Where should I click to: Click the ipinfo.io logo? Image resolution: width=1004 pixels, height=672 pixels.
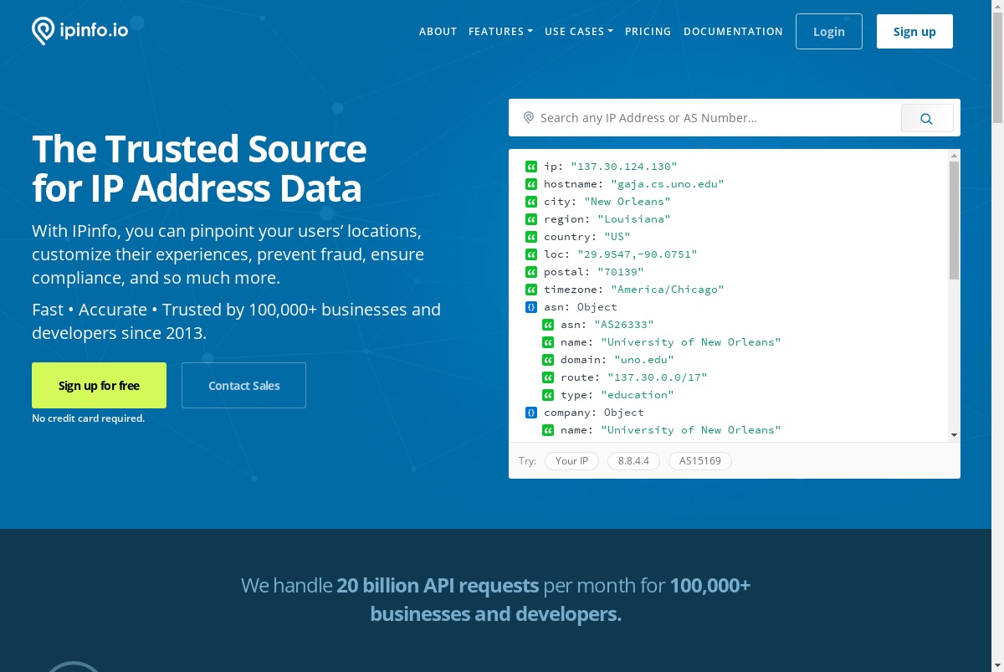pos(79,31)
